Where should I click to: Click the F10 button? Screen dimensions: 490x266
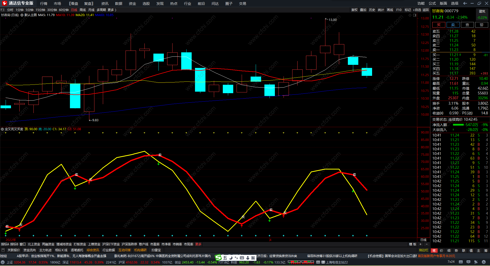(x=399, y=10)
